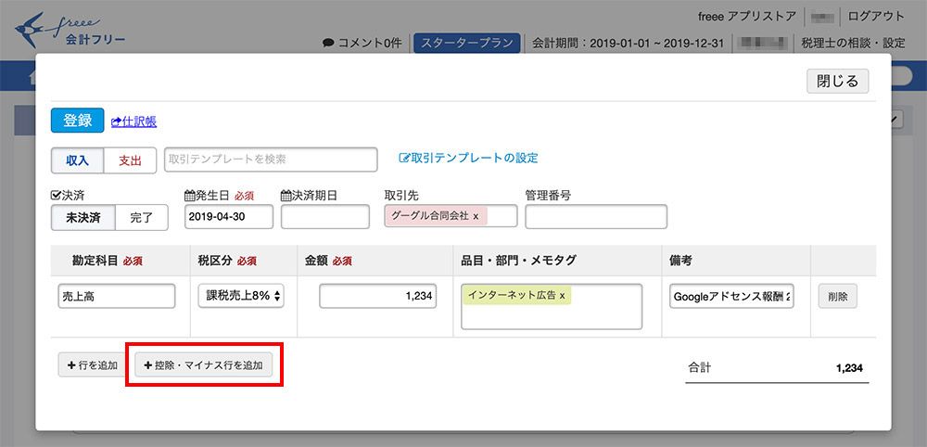Image resolution: width=927 pixels, height=447 pixels.
Task: Click the 勘定科目 field containing 売上高
Action: pyautogui.click(x=117, y=296)
